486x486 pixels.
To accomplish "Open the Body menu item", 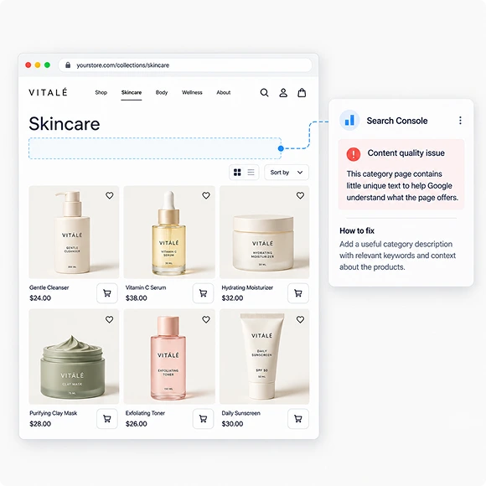I will 162,92.
